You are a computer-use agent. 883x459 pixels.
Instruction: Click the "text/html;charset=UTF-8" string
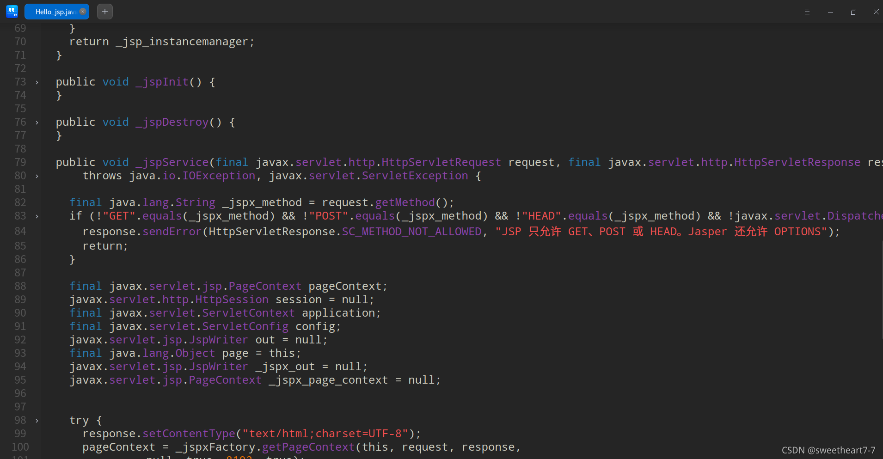(325, 434)
